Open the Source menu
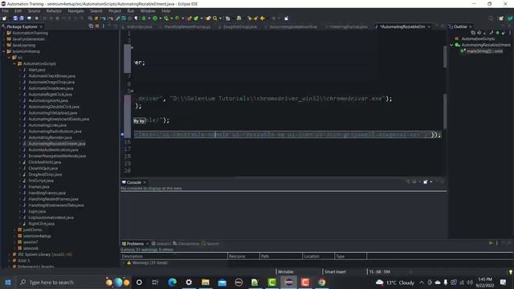Image resolution: width=514 pixels, height=289 pixels. point(34,10)
